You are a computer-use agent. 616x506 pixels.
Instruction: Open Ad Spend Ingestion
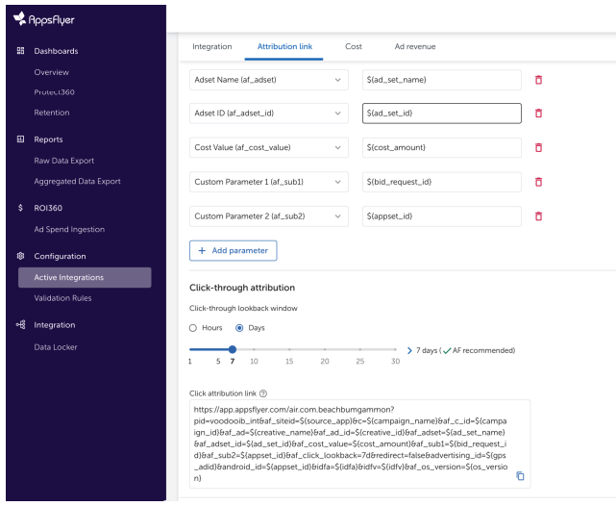[x=69, y=229]
